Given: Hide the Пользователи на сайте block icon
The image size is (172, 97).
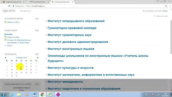Looking at the screenshot, I should tap(36, 84).
